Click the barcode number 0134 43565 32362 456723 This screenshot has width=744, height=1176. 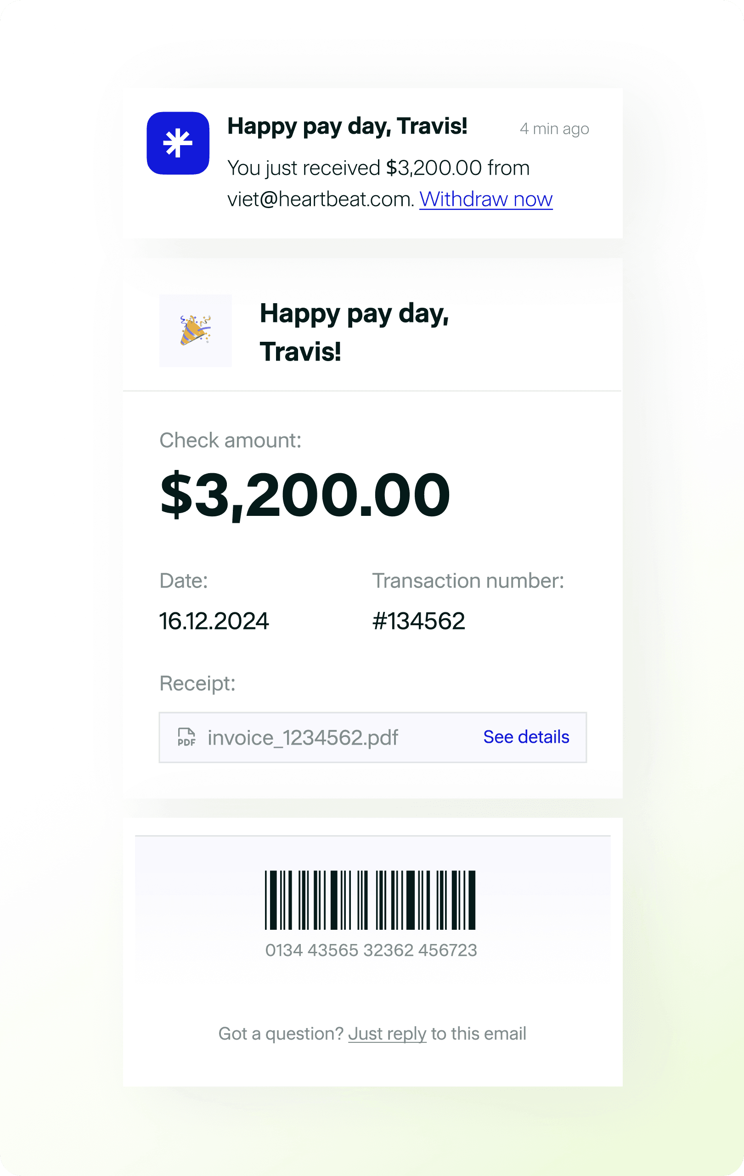[x=371, y=950]
